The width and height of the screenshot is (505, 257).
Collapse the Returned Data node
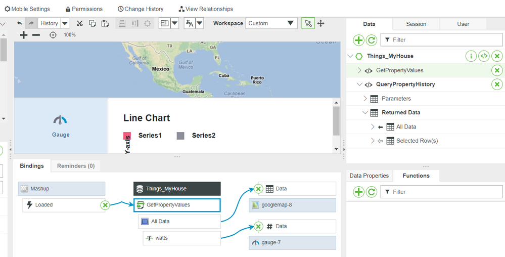[x=365, y=113]
